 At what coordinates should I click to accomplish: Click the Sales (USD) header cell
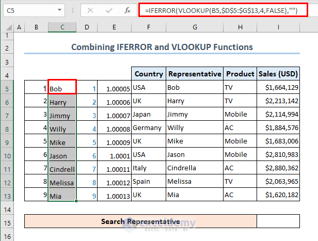pyautogui.click(x=278, y=74)
